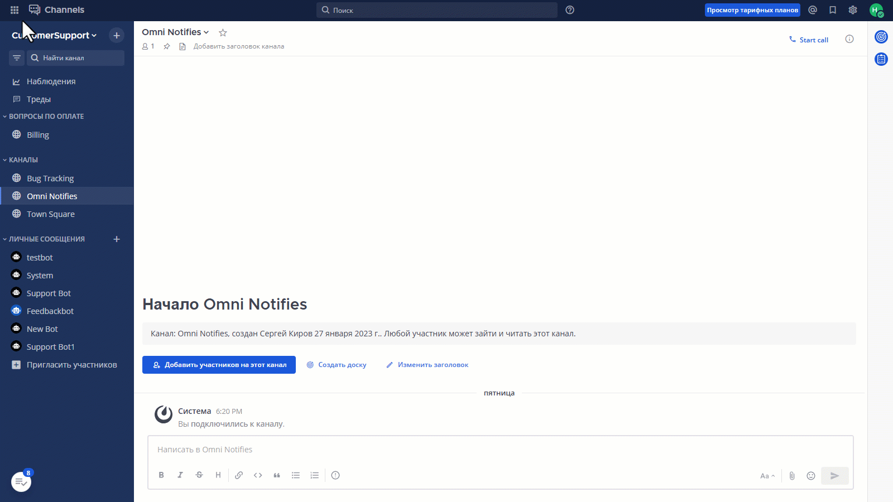
Task: Open pinned messages pin icon
Action: tap(166, 46)
